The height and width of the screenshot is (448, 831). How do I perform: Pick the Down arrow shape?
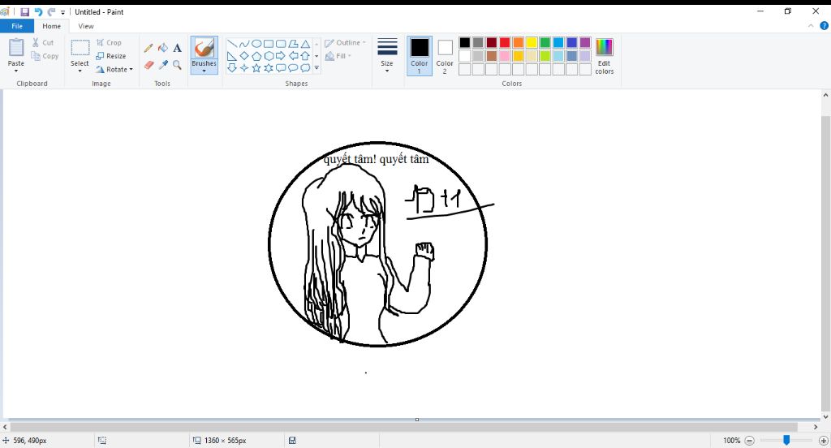tap(232, 68)
